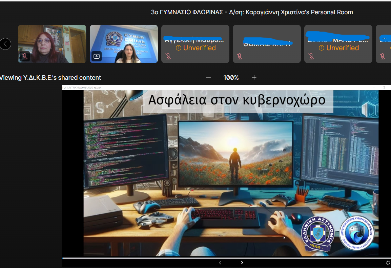Zoom in shared content with plus button
This screenshot has width=391, height=268.
tap(254, 78)
